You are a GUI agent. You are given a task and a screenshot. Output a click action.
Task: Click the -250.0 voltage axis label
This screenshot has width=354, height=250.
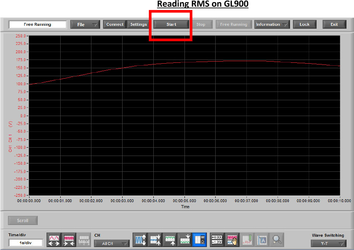pyautogui.click(x=20, y=195)
